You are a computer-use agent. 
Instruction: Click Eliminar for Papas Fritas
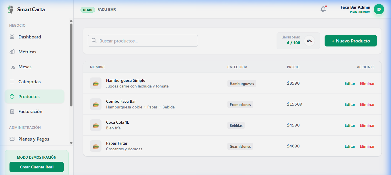(x=367, y=146)
